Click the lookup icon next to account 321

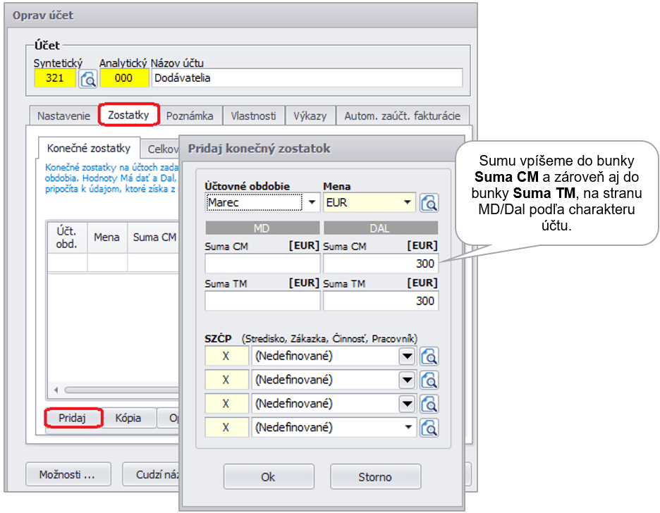[88, 78]
